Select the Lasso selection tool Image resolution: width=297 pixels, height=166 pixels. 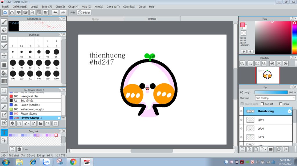[x=4, y=99]
